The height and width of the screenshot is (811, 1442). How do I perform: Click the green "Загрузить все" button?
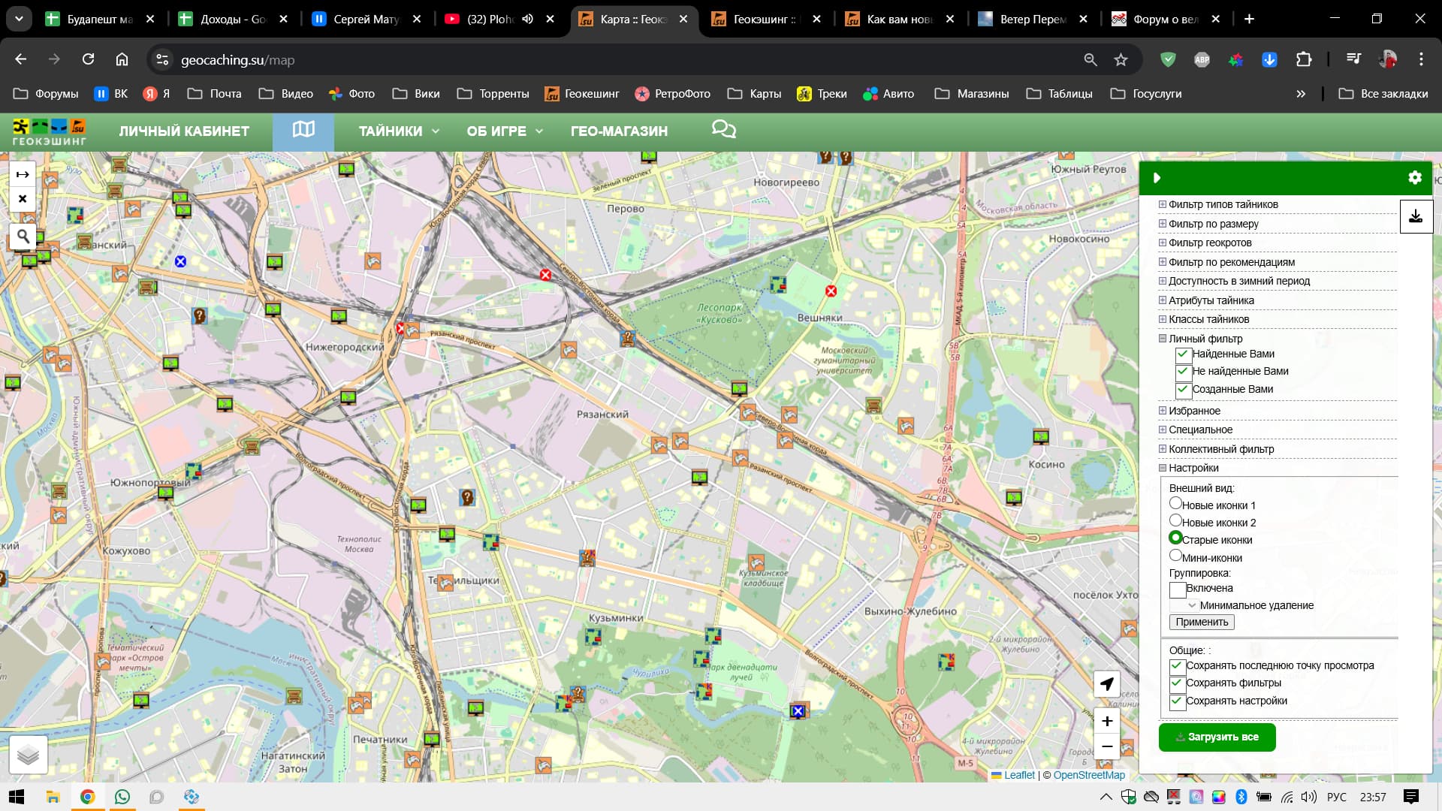click(x=1217, y=737)
